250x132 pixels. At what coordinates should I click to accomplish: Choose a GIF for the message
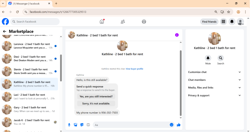click(x=88, y=125)
